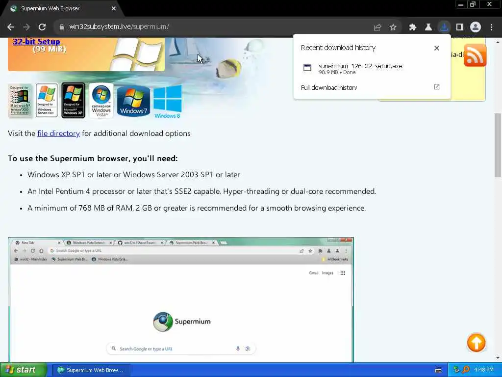This screenshot has width=502, height=377.
Task: Go back to the previous page
Action: click(x=11, y=27)
